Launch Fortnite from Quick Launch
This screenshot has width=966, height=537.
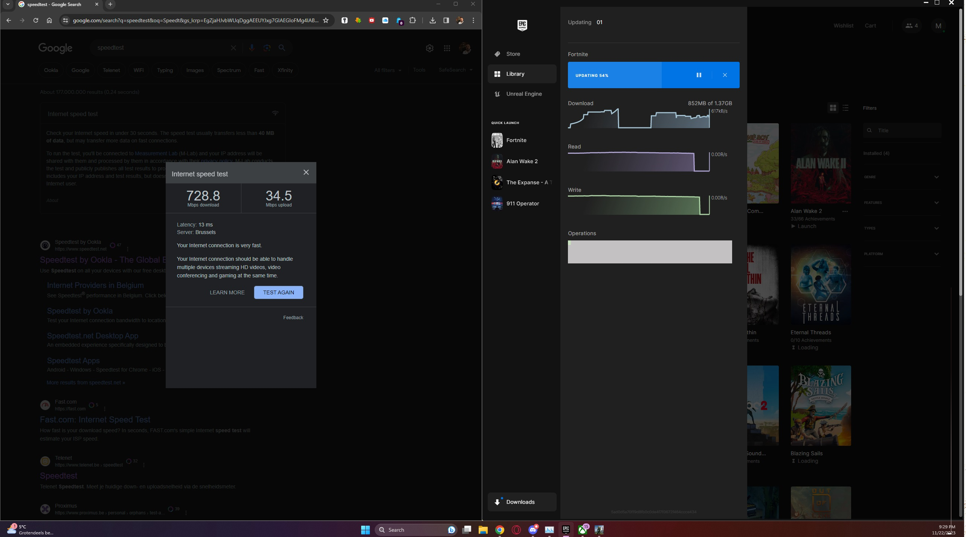[516, 140]
